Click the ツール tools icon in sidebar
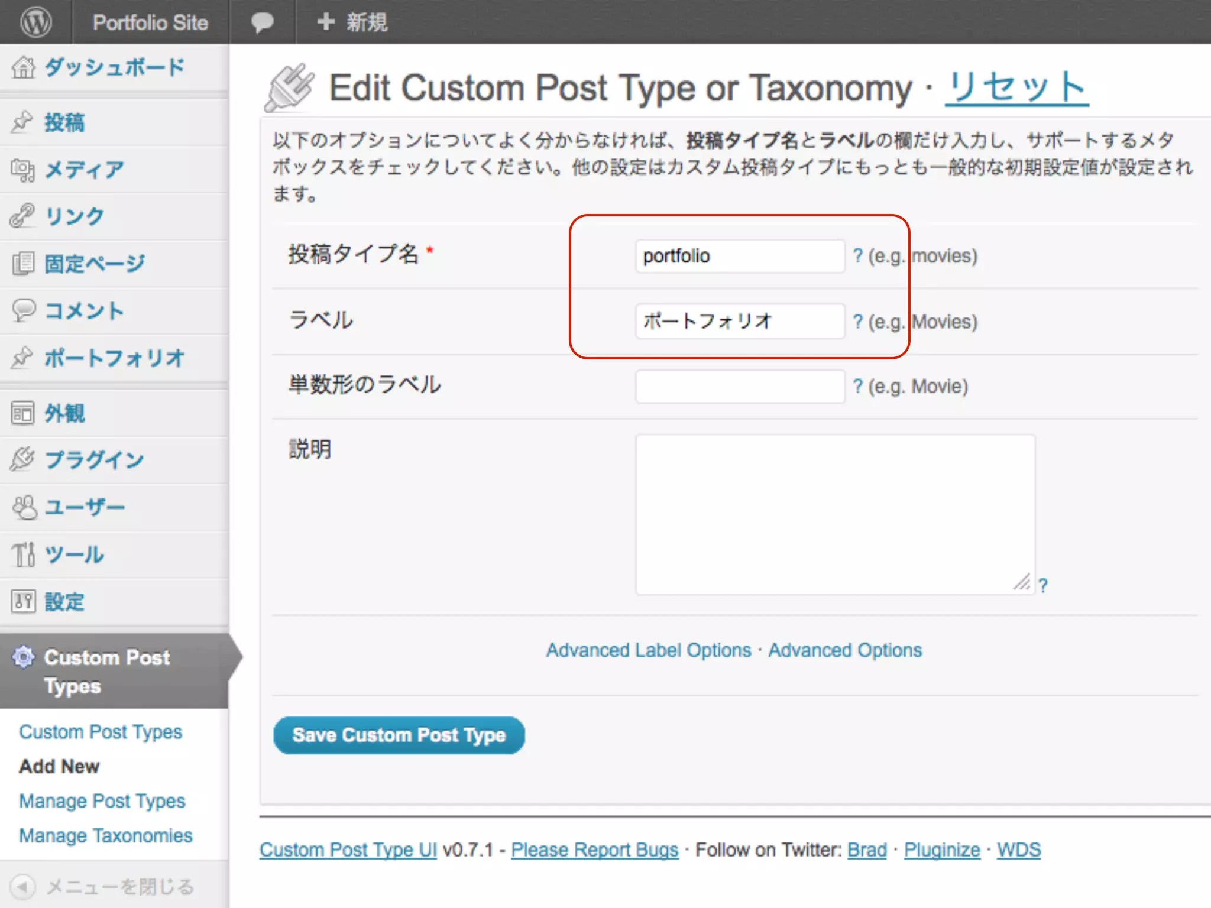This screenshot has height=908, width=1211. 23,554
